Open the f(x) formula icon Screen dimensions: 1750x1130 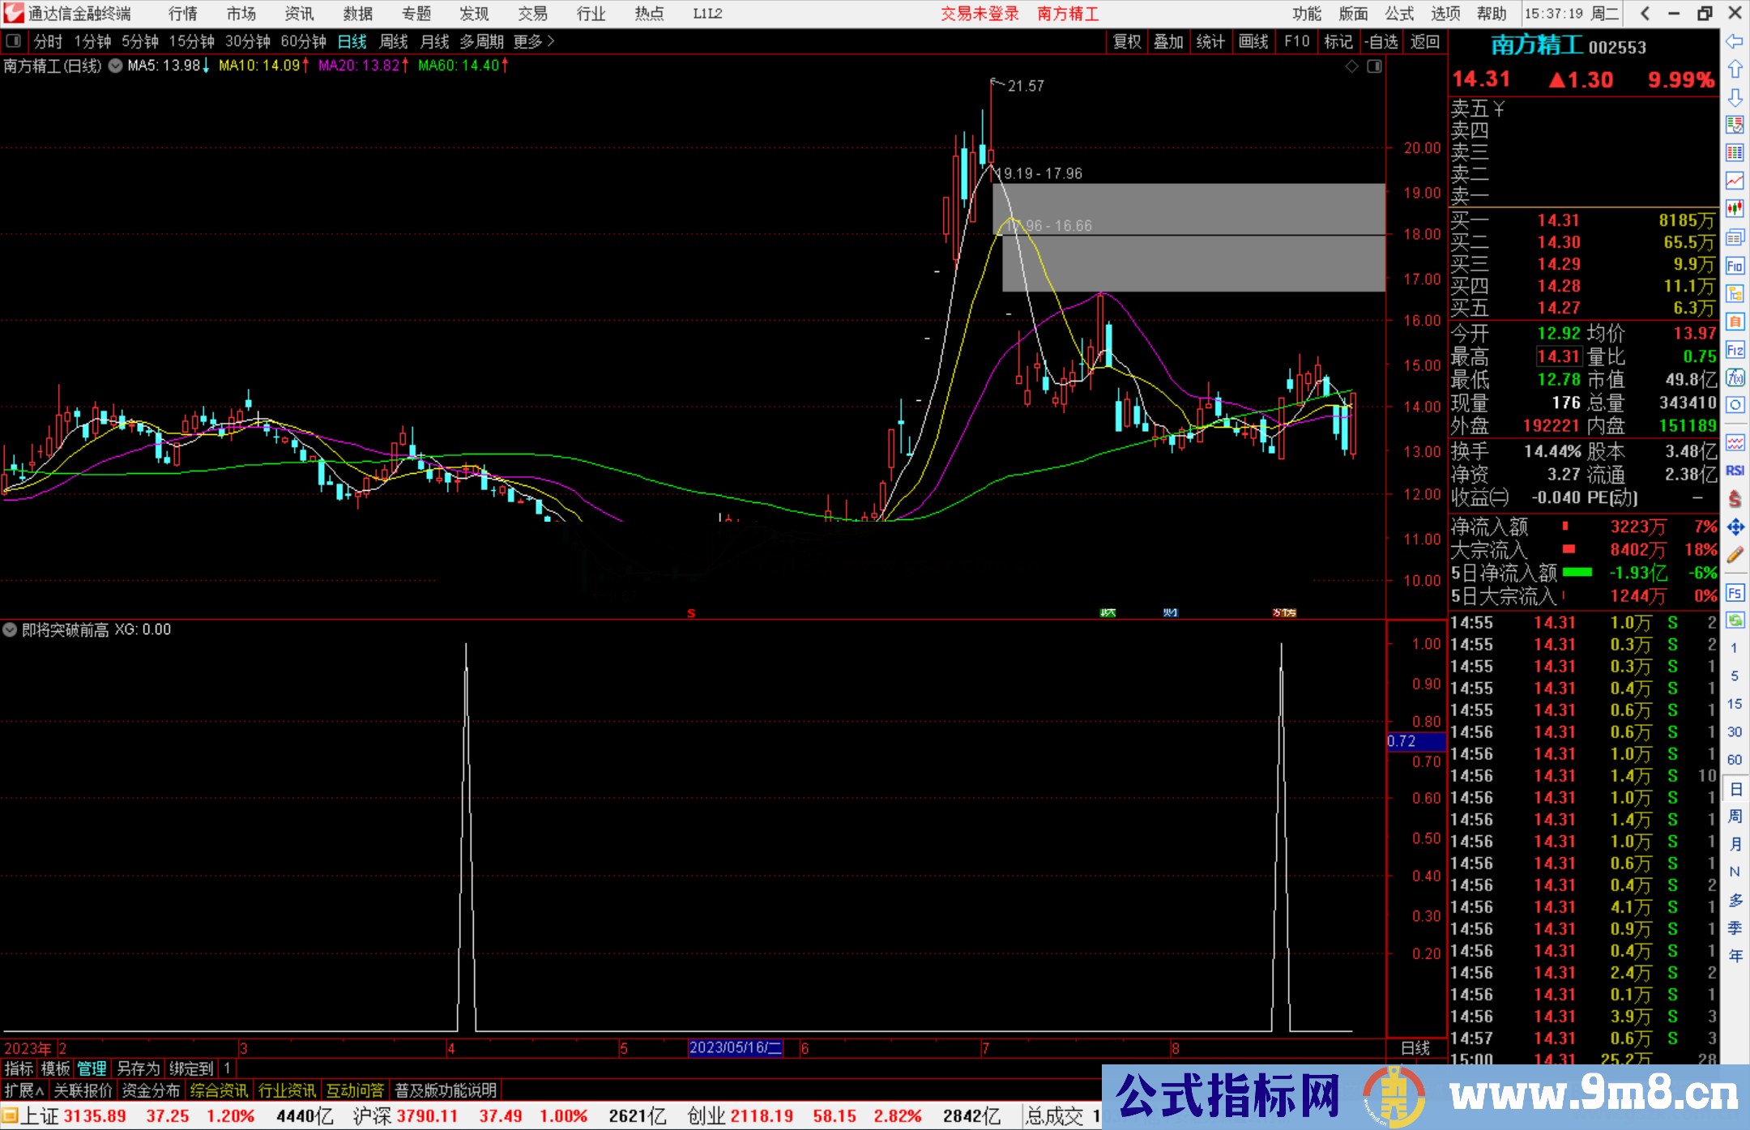tap(1735, 377)
